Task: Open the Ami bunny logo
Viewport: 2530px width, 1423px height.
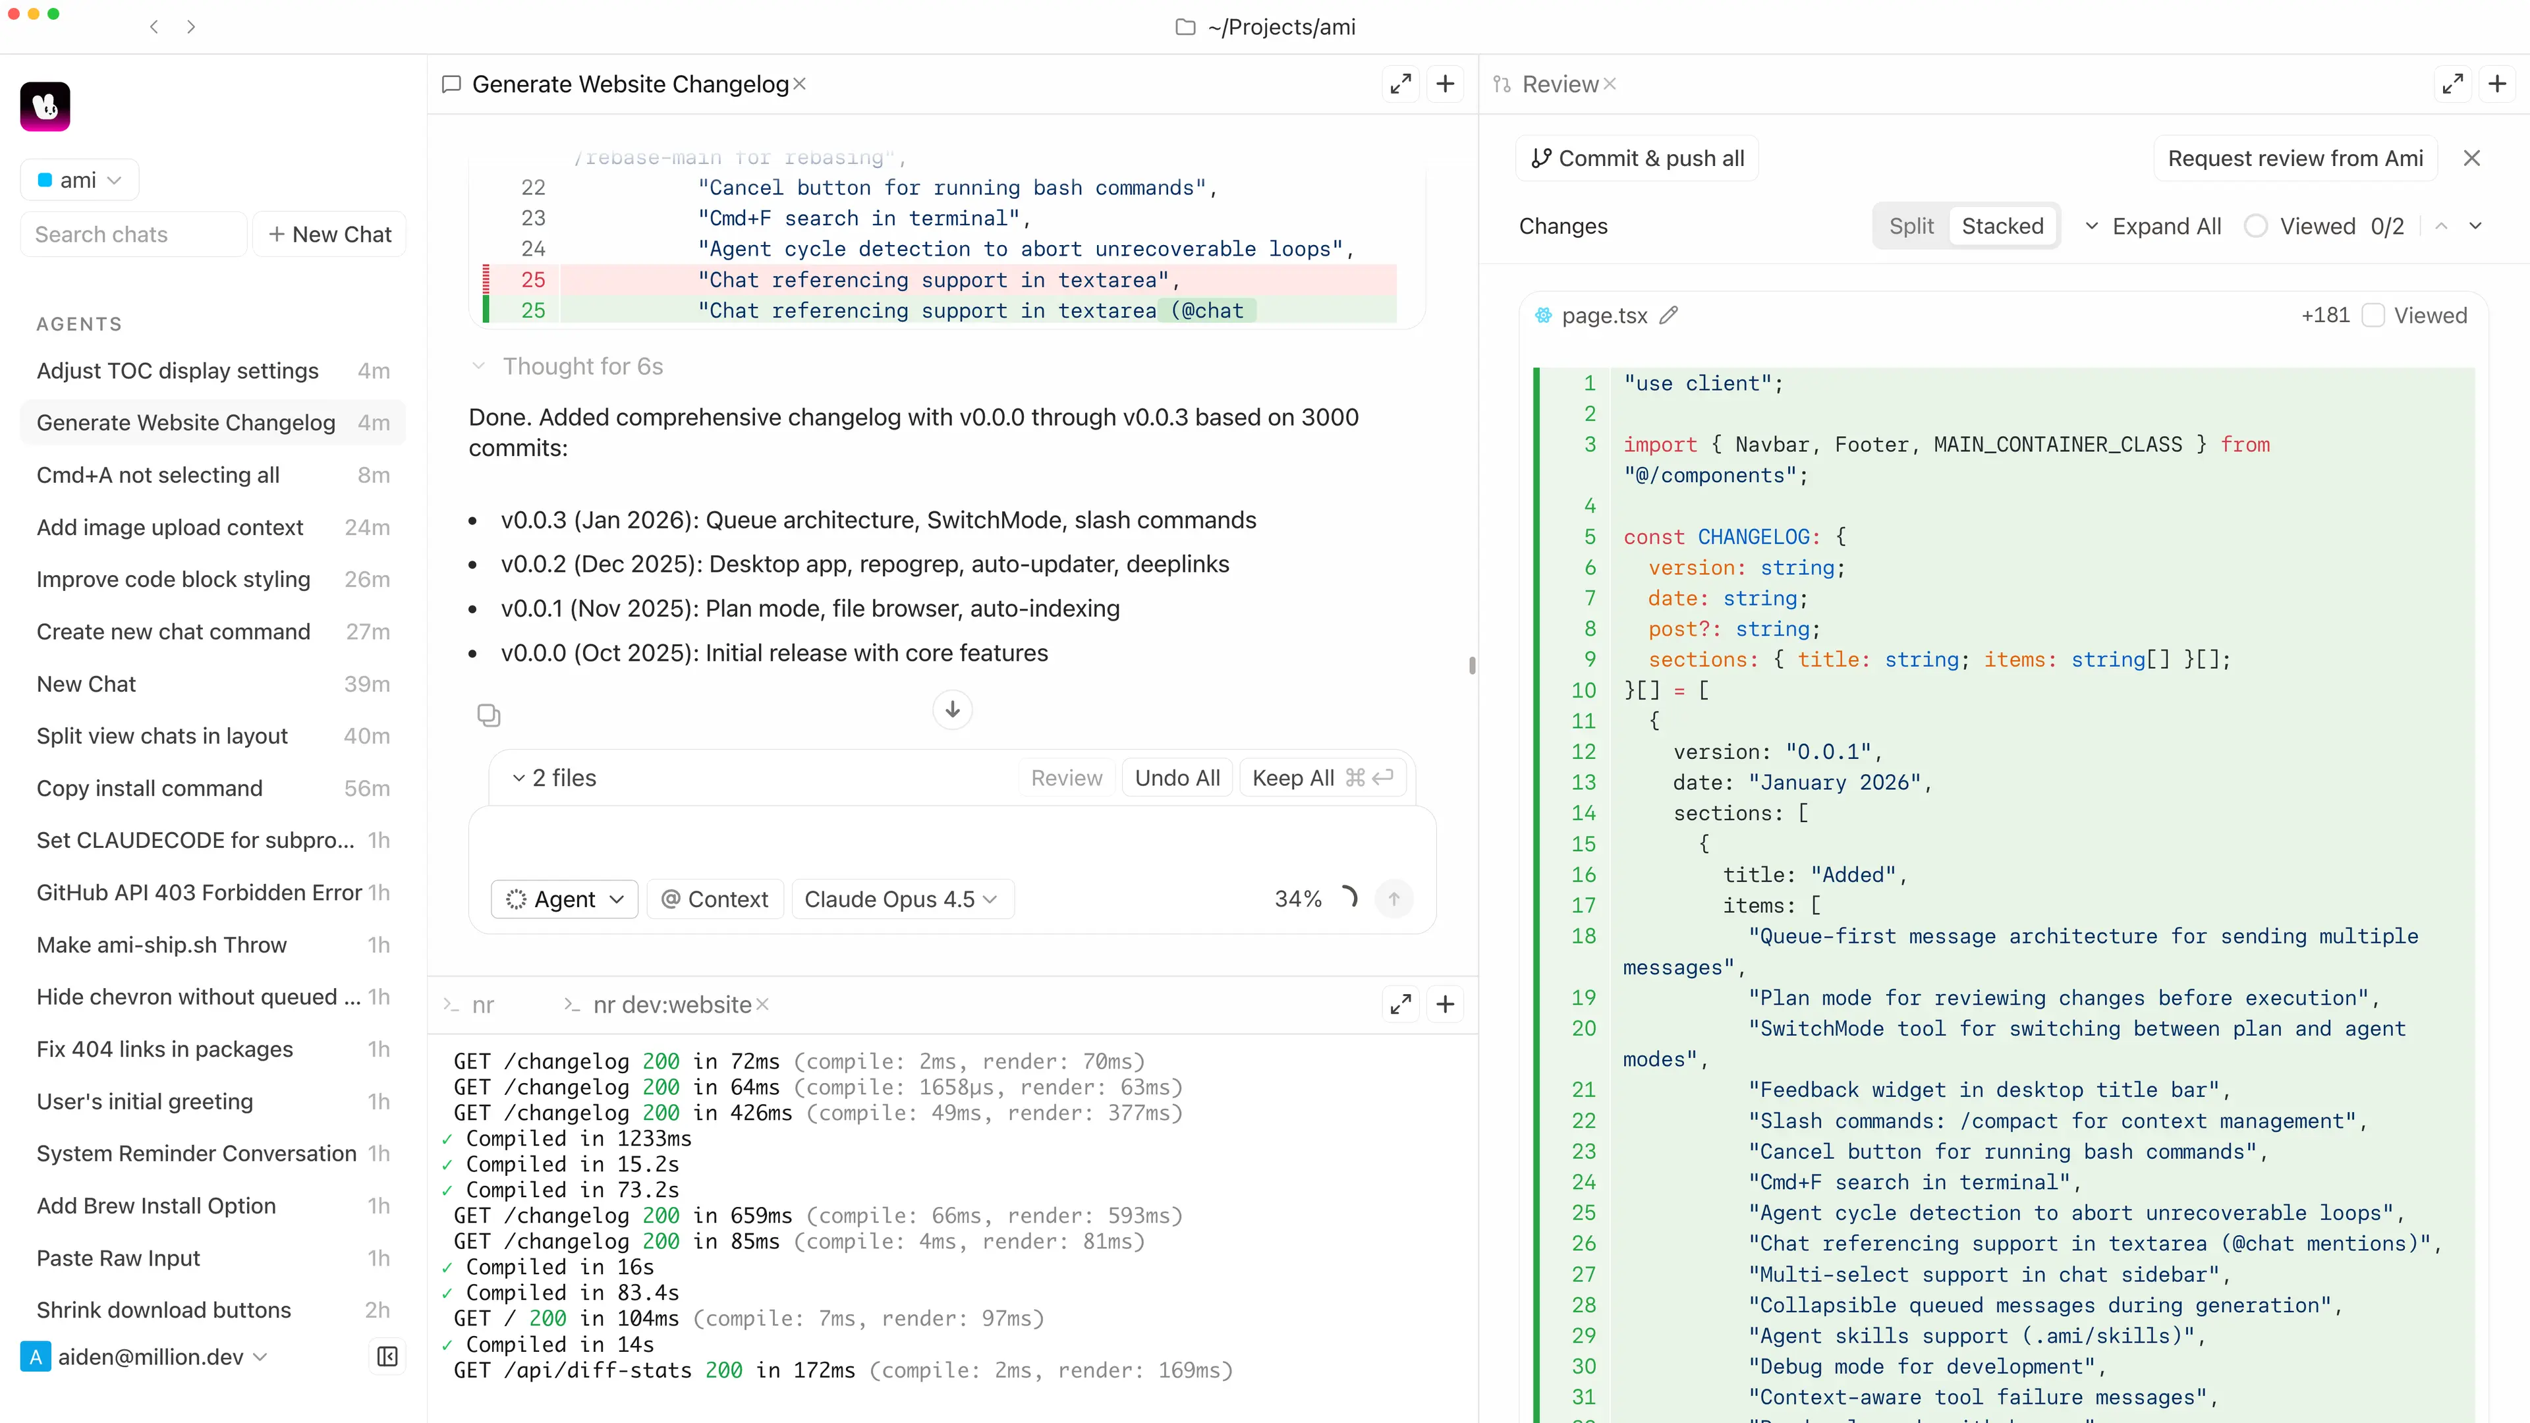Action: [45, 106]
